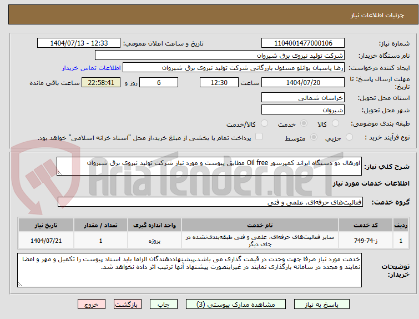Click the چاپ print button
Screen dimensions: 419x319
[164, 305]
